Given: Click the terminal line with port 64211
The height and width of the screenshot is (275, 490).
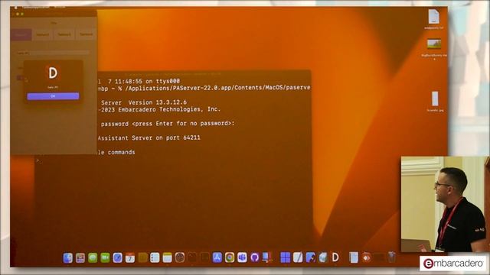Looking at the screenshot, I should point(149,137).
